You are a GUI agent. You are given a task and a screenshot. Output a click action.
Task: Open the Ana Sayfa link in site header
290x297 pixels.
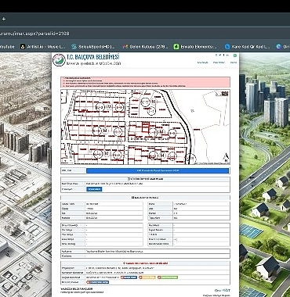(x=202, y=63)
